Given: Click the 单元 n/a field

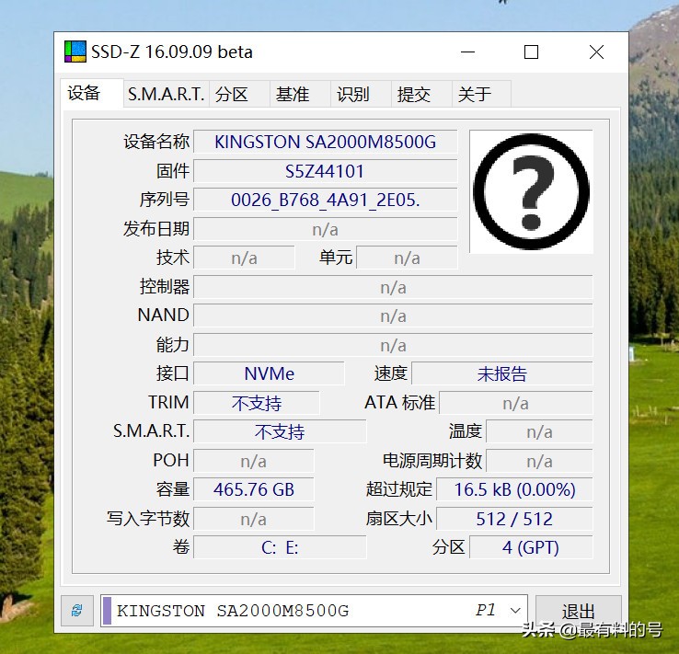Looking at the screenshot, I should tap(407, 258).
